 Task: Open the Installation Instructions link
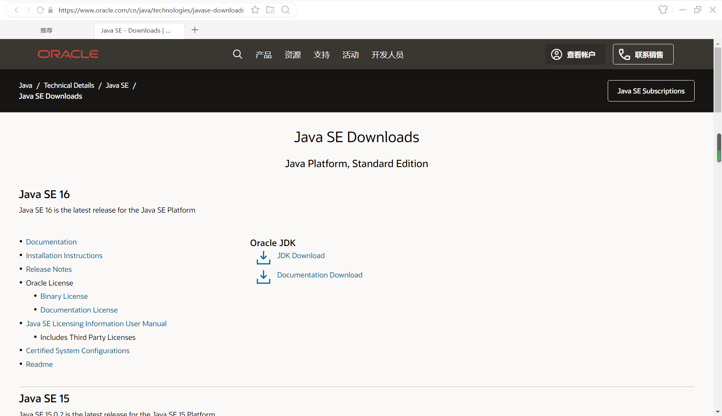pyautogui.click(x=64, y=256)
